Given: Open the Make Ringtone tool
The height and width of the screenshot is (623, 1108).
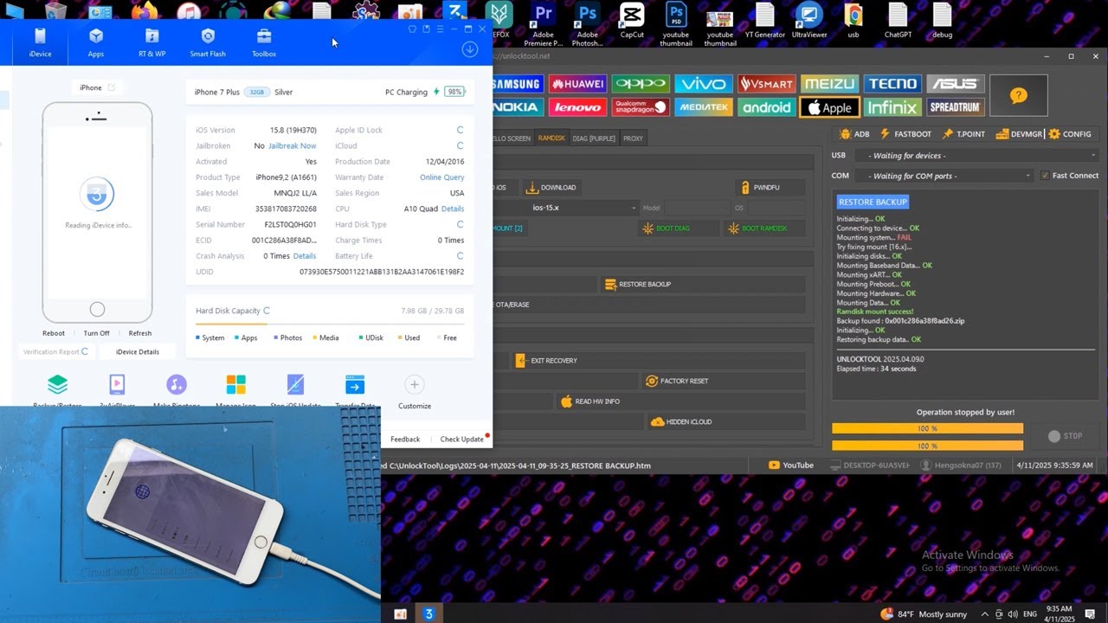Looking at the screenshot, I should click(x=176, y=390).
